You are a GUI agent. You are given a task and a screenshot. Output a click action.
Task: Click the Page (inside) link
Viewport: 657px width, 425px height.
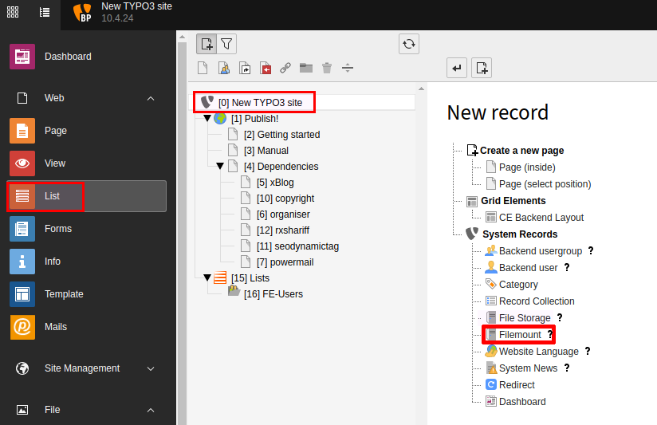click(x=527, y=167)
